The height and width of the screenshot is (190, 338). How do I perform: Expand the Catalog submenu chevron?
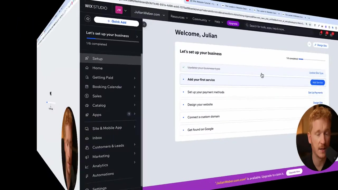click(134, 105)
